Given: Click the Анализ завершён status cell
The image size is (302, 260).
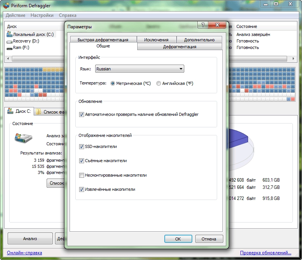Looking at the screenshot, I should (x=253, y=34).
